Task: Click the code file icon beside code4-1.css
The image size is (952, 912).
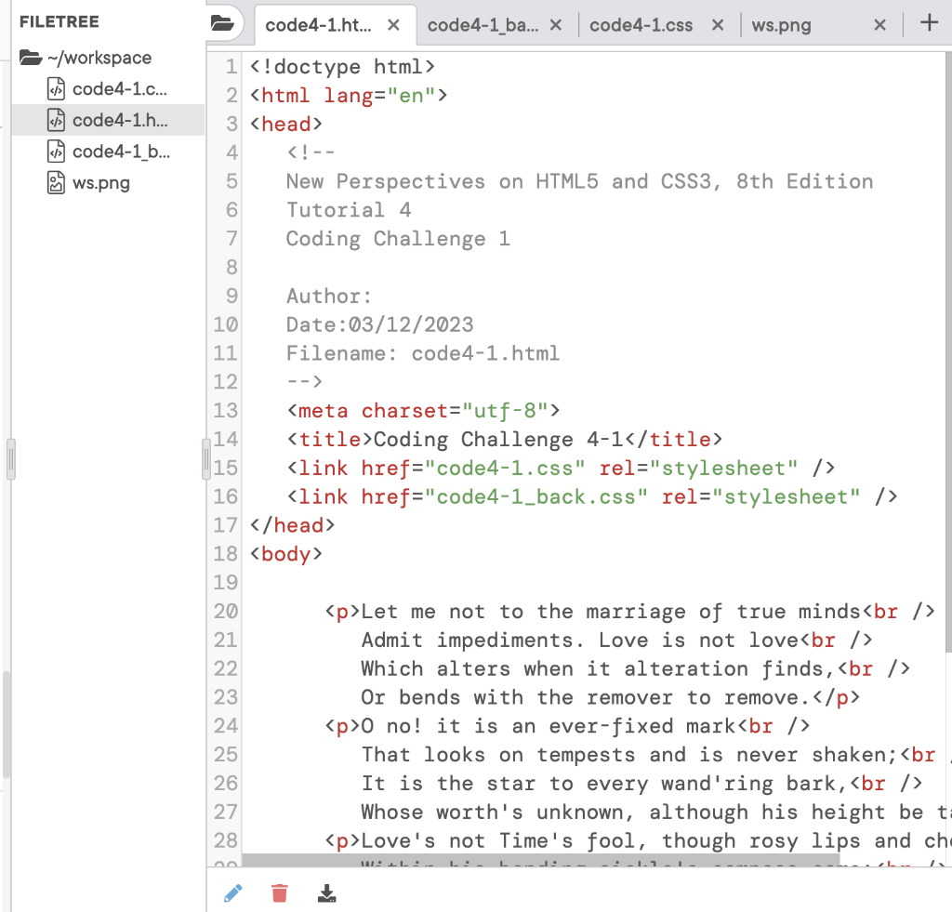Action: (56, 88)
